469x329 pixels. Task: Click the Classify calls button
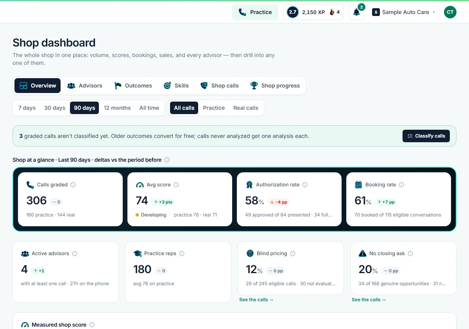pos(426,136)
